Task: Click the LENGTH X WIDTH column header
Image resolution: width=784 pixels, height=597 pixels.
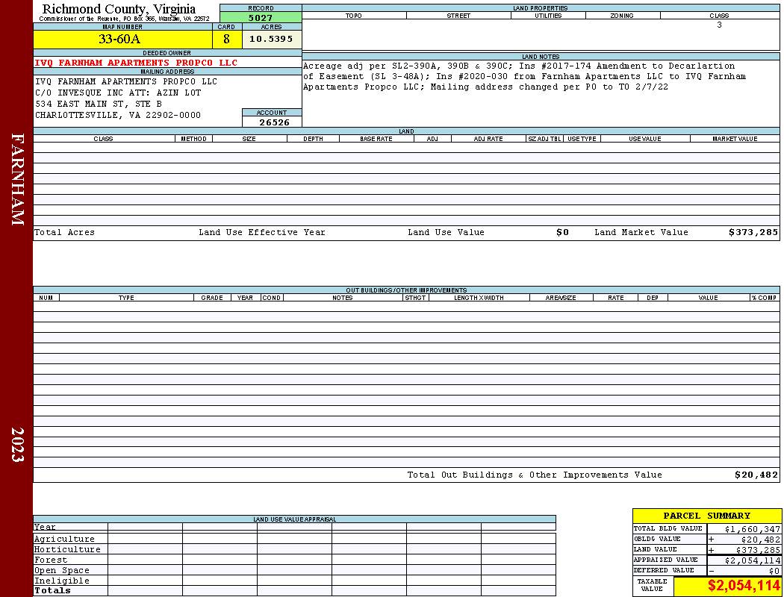Action: pyautogui.click(x=479, y=298)
